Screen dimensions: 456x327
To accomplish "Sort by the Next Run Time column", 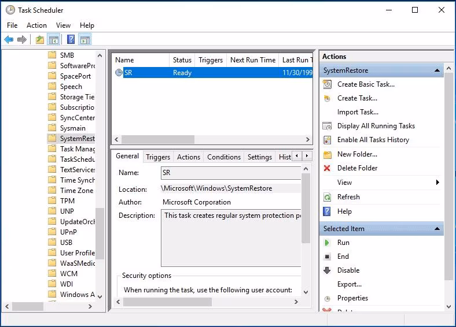I will [x=252, y=60].
